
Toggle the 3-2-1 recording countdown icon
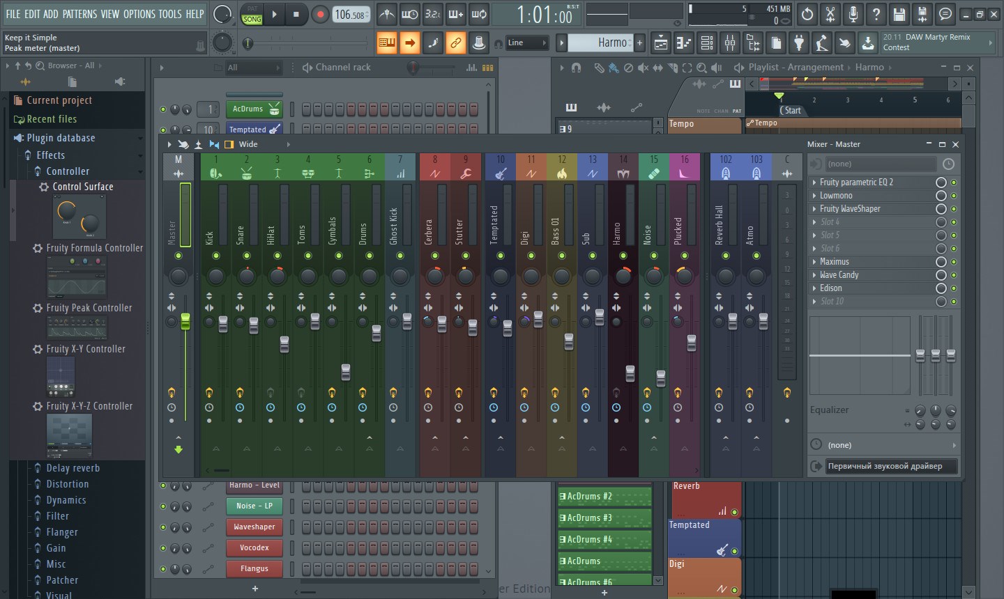click(433, 14)
